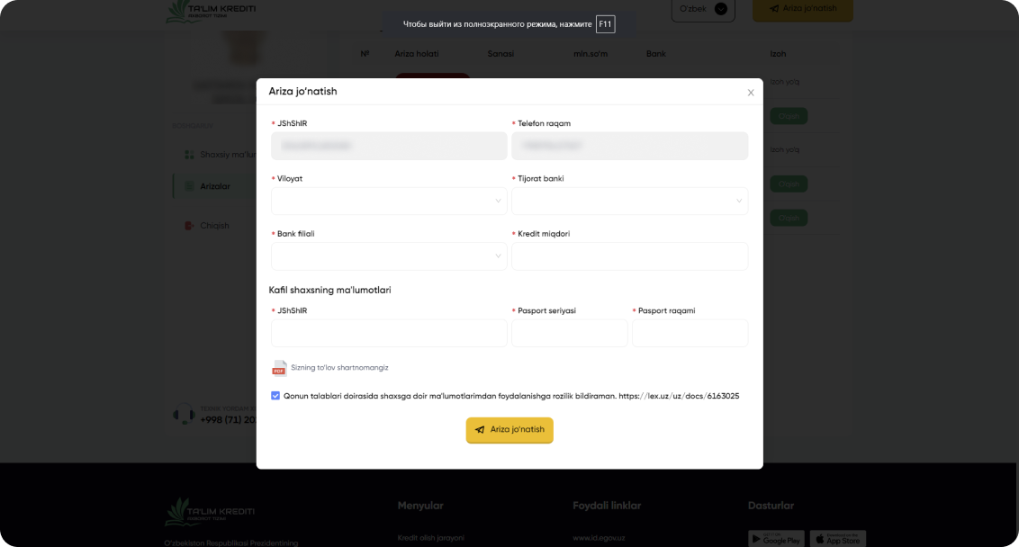The width and height of the screenshot is (1019, 547).
Task: Click the mln.so'm column header
Action: click(x=591, y=54)
